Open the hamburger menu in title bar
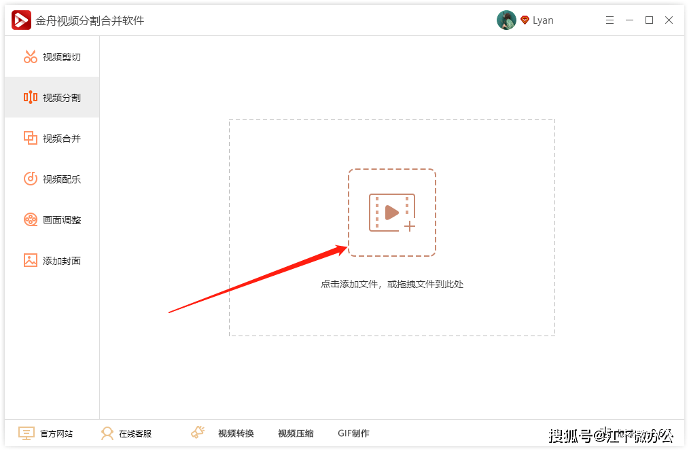689x451 pixels. [610, 20]
